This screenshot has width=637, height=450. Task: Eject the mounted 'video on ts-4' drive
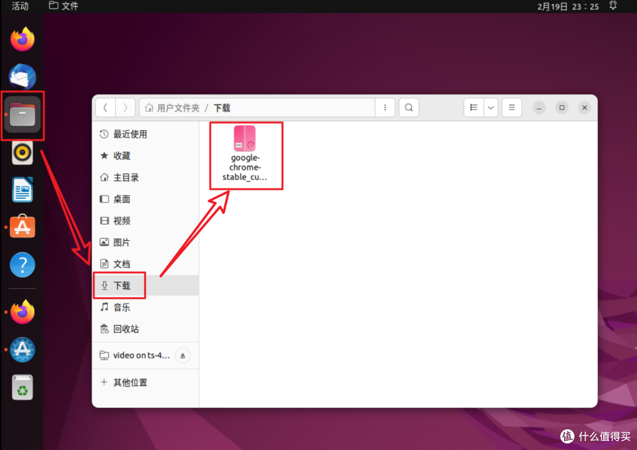click(x=183, y=355)
